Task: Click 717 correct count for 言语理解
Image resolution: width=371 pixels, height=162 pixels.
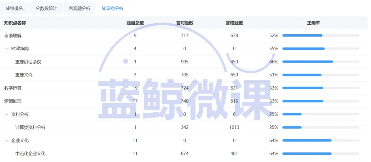Action: 185,36
